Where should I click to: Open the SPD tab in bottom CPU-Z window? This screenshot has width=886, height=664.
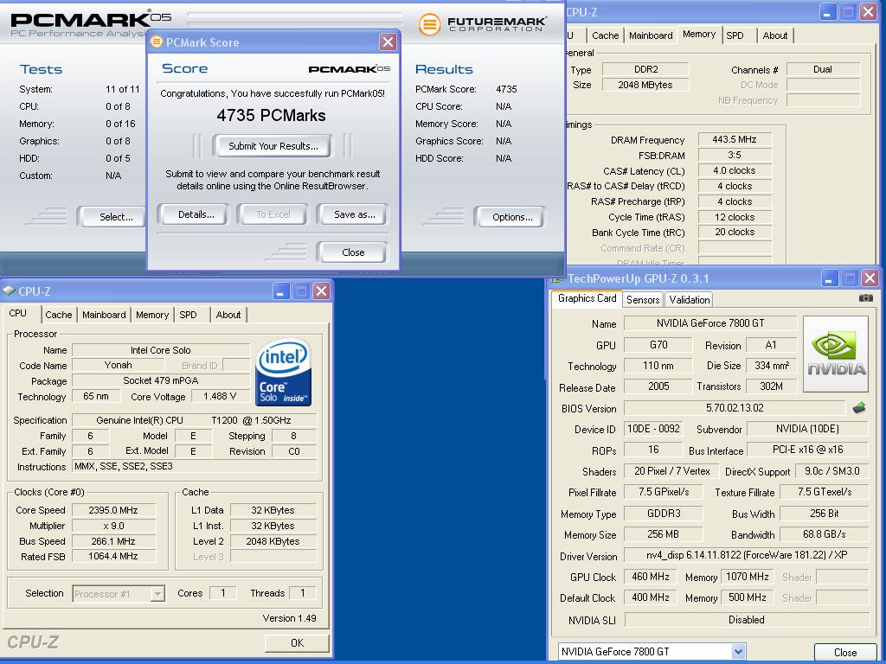point(188,315)
